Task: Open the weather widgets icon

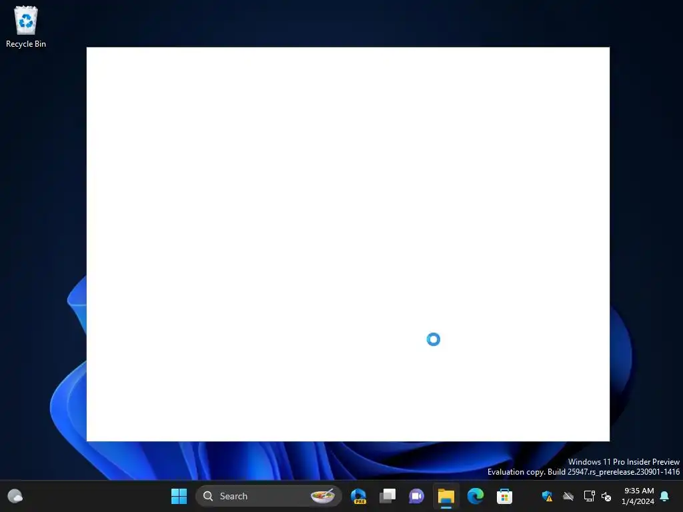Action: point(15,496)
